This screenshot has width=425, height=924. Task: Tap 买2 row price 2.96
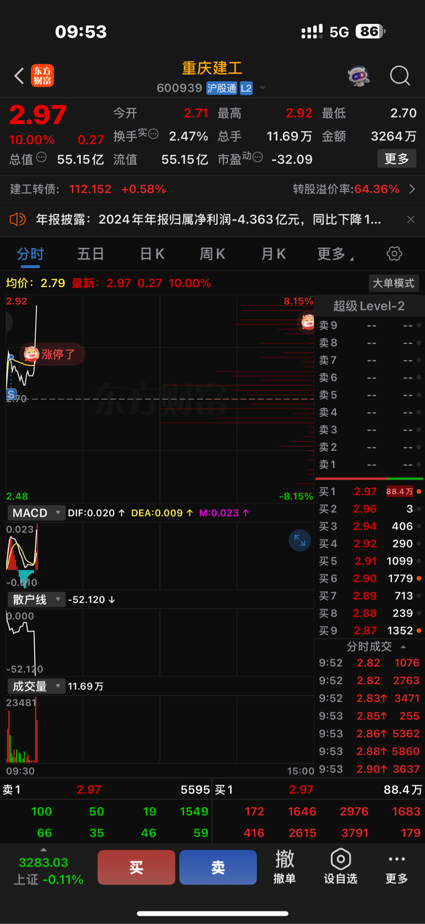click(x=365, y=509)
